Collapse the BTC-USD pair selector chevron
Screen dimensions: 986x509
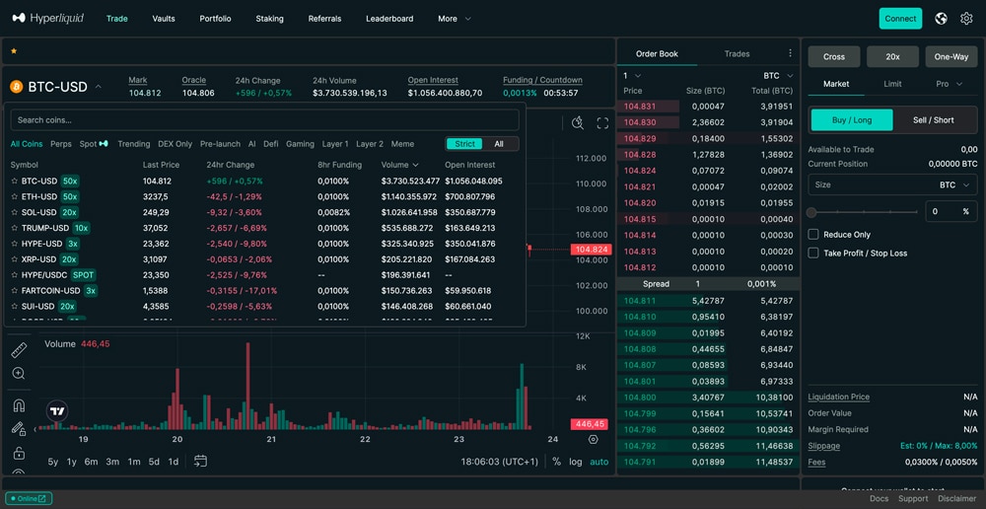[98, 87]
